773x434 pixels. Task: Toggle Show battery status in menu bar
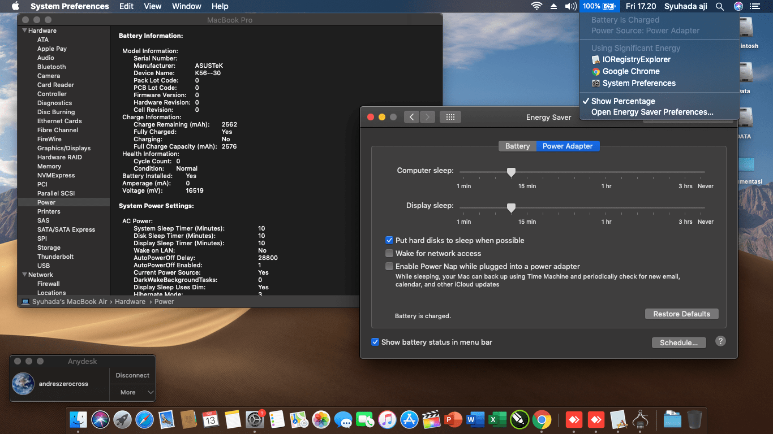click(x=375, y=342)
